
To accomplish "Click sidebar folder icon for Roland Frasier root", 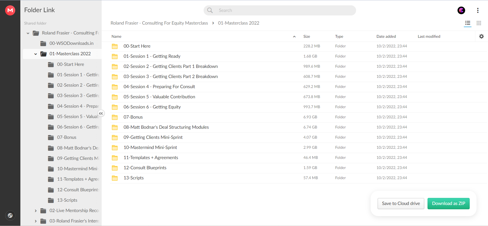I will pyautogui.click(x=36, y=33).
